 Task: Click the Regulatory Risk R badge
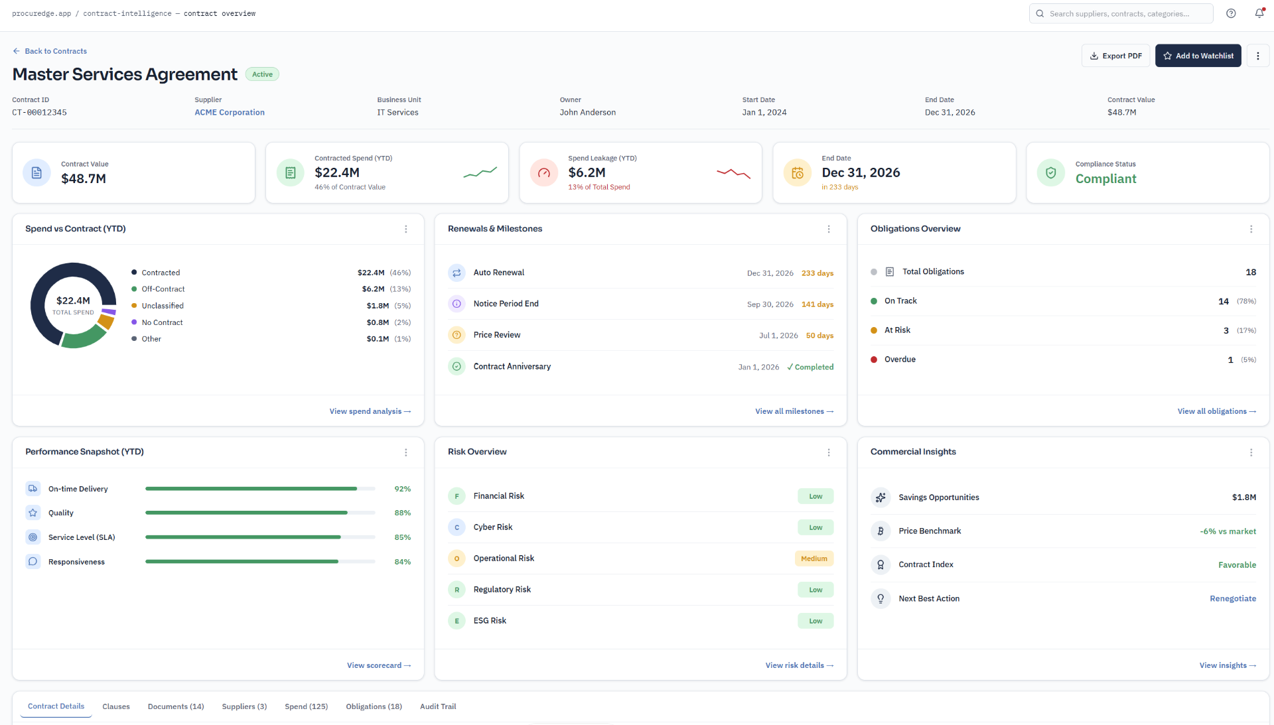click(x=457, y=590)
